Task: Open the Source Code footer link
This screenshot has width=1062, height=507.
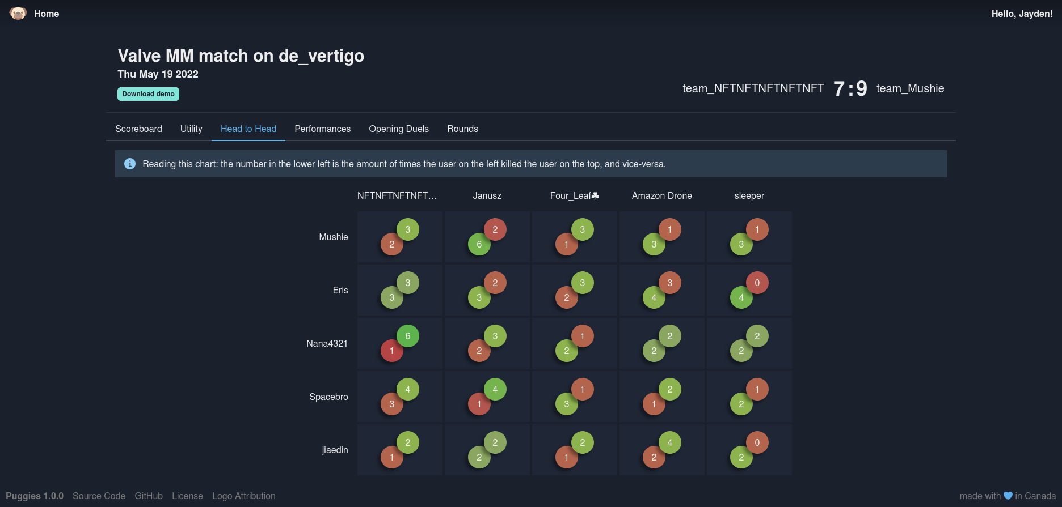Action: [x=99, y=496]
